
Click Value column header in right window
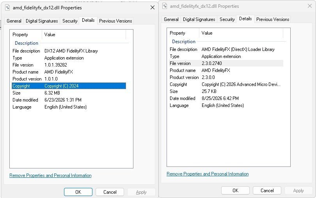[241, 33]
